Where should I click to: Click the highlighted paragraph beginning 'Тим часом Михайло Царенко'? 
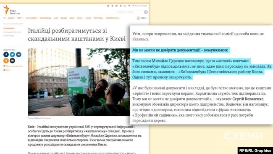tap(202, 69)
